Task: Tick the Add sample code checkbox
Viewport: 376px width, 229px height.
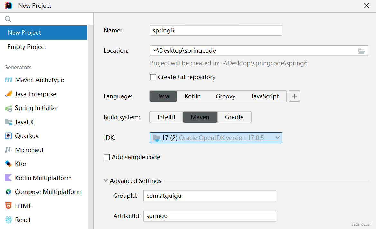Action: click(107, 157)
